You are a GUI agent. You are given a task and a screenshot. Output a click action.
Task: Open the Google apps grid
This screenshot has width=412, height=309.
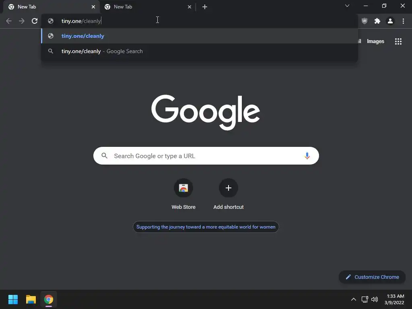[398, 41]
